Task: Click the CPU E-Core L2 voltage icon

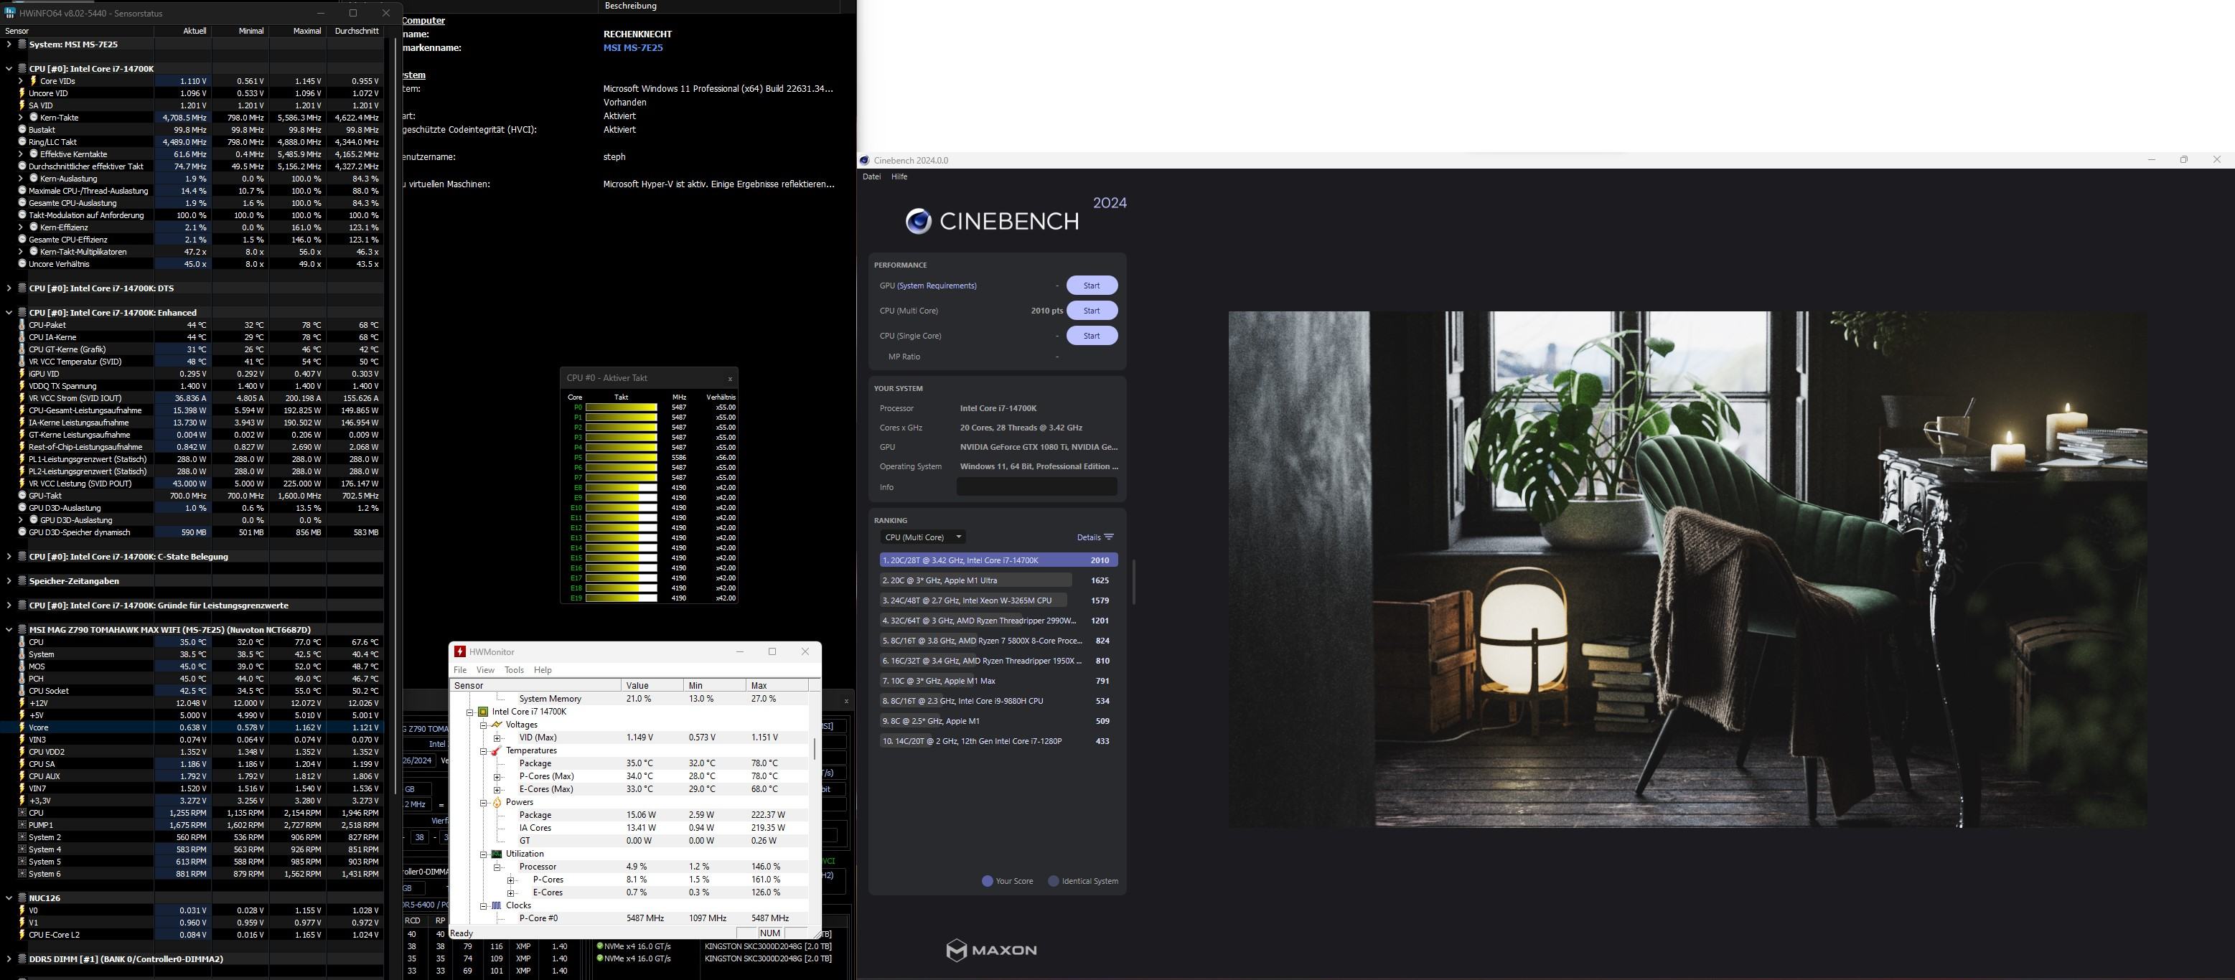Action: (22, 935)
